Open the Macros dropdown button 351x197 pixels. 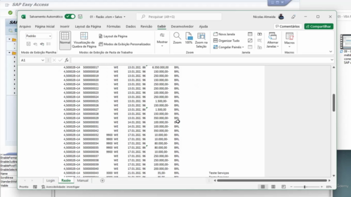click(x=289, y=40)
